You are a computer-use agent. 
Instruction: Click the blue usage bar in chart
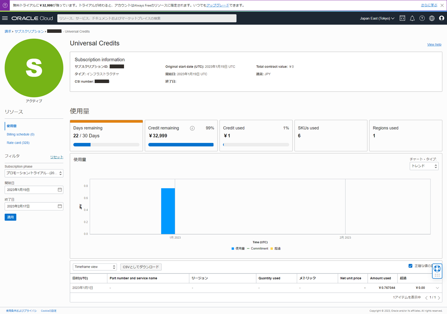[x=168, y=211]
